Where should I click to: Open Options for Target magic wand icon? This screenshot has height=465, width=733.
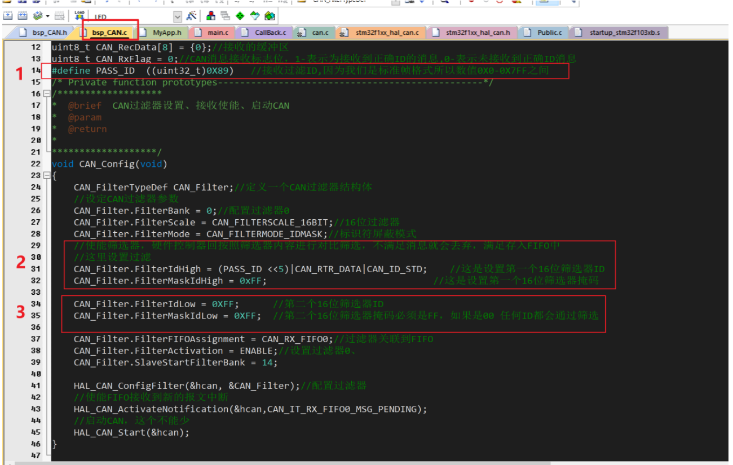pyautogui.click(x=192, y=16)
